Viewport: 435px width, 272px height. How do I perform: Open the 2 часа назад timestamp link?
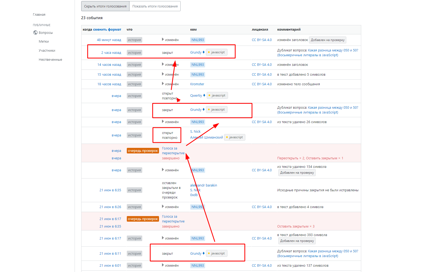[x=111, y=53]
